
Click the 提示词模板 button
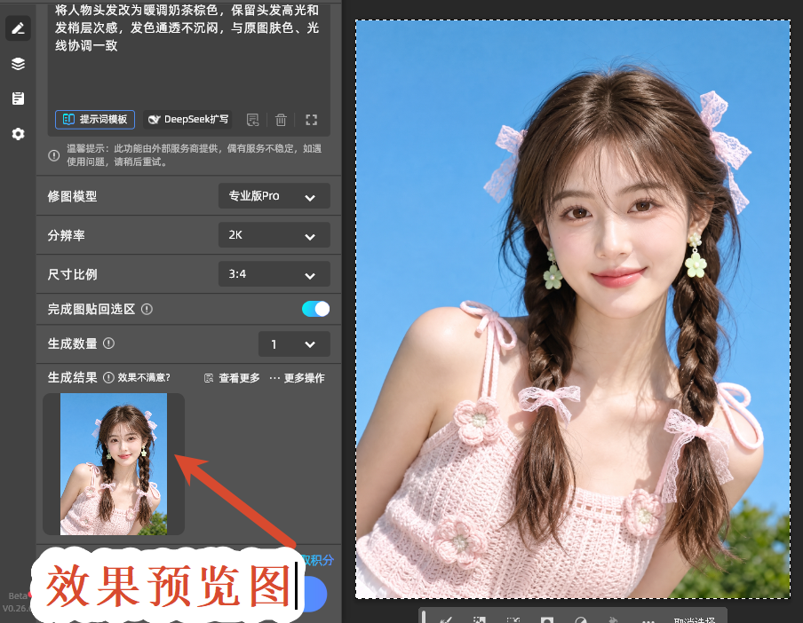(95, 119)
